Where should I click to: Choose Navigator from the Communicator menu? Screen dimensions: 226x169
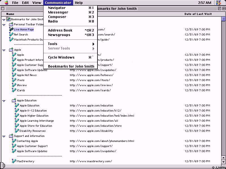coord(57,8)
